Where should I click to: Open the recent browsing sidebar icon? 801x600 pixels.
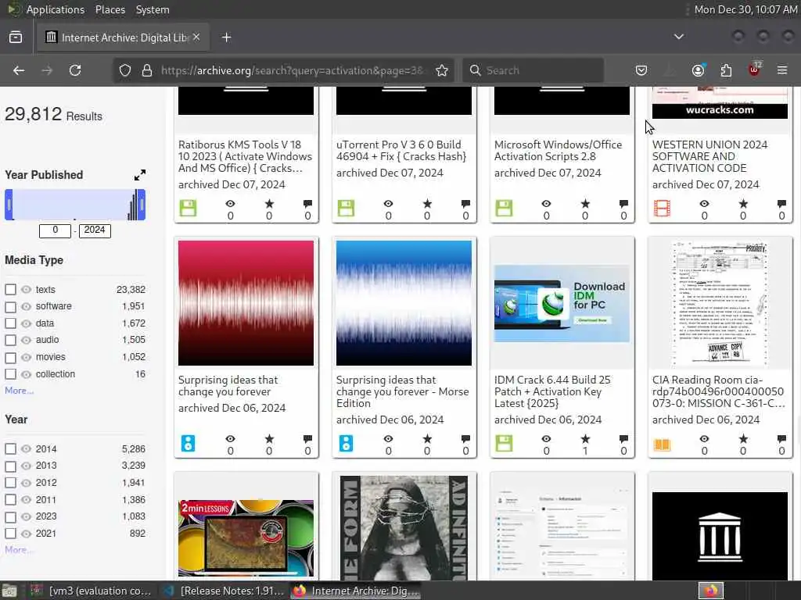pos(16,37)
